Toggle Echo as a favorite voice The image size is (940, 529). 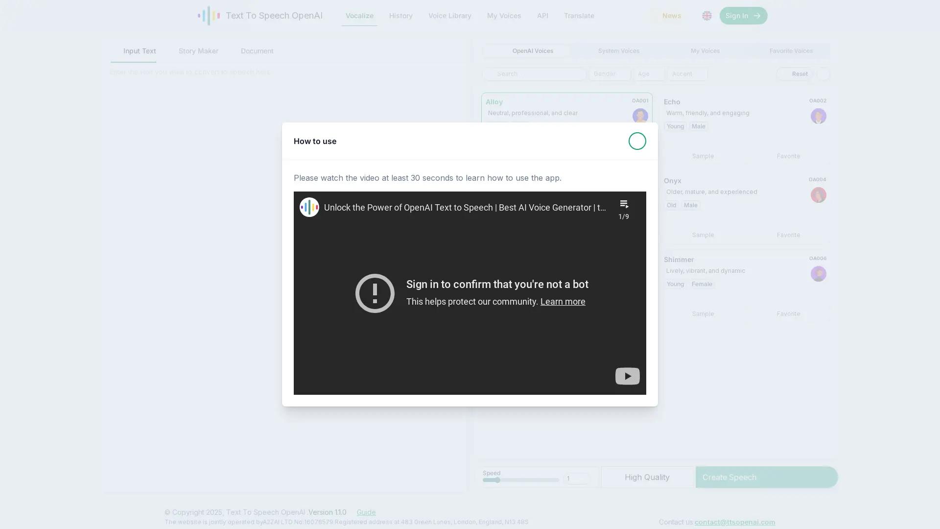point(788,156)
